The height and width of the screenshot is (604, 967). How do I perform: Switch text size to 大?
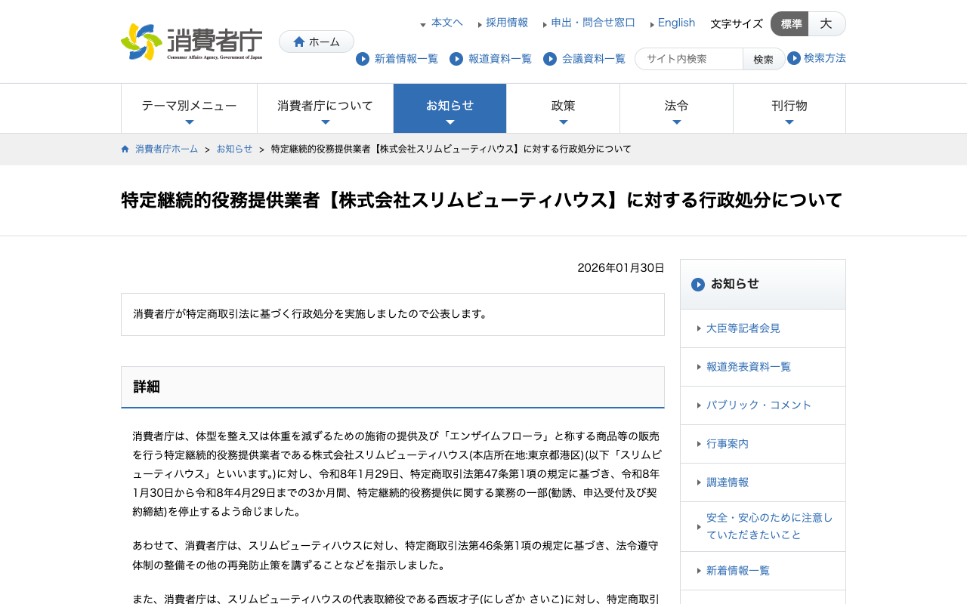(826, 24)
